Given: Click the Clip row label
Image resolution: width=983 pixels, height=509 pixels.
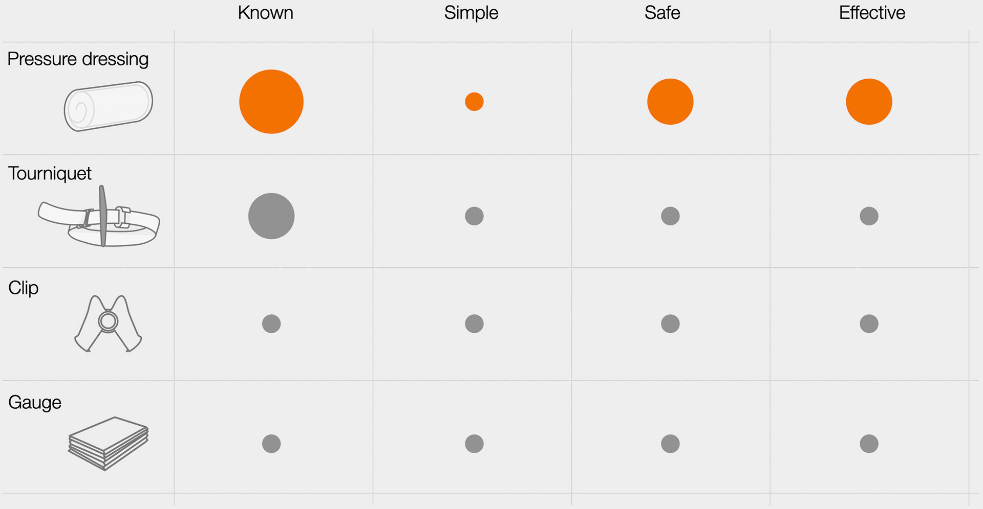Looking at the screenshot, I should (24, 288).
